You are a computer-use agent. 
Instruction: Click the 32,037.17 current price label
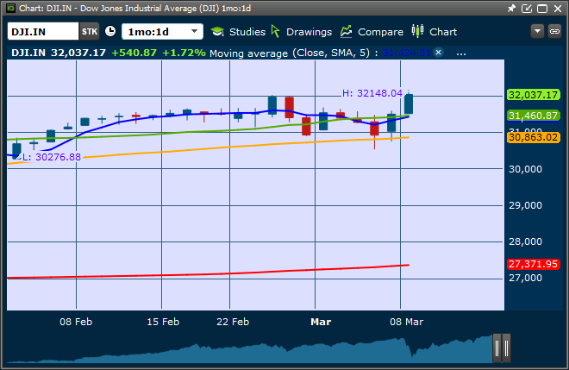tap(533, 95)
